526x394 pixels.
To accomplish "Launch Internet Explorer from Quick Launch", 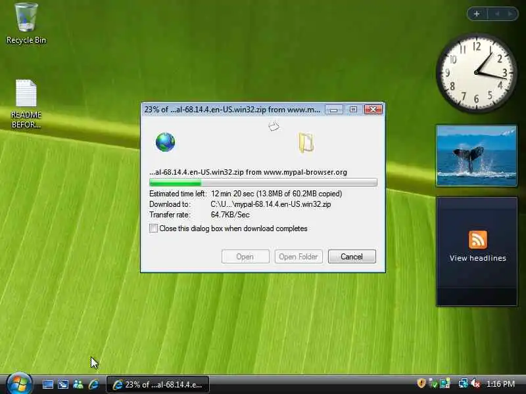I will tap(93, 384).
